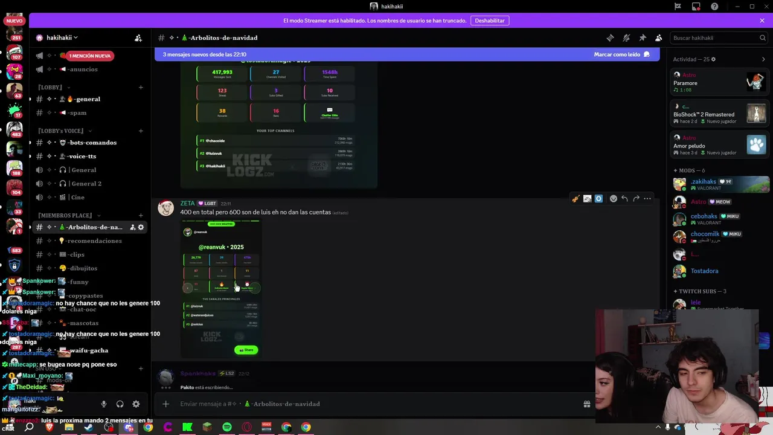773x435 pixels.
Task: Open member Tostadora in the member list
Action: (720, 271)
